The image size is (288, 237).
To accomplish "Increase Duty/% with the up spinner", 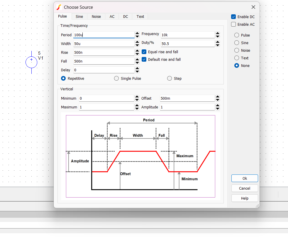I will 217,42.
